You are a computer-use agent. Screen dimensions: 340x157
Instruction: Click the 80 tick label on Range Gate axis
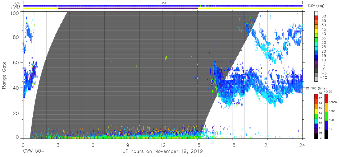coord(16,37)
